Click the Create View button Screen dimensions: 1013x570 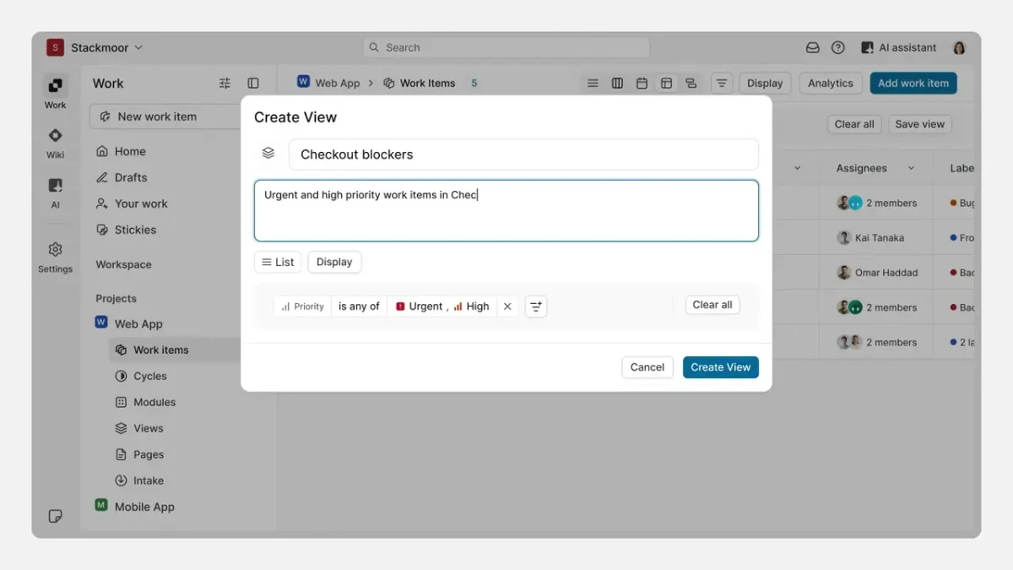(721, 367)
